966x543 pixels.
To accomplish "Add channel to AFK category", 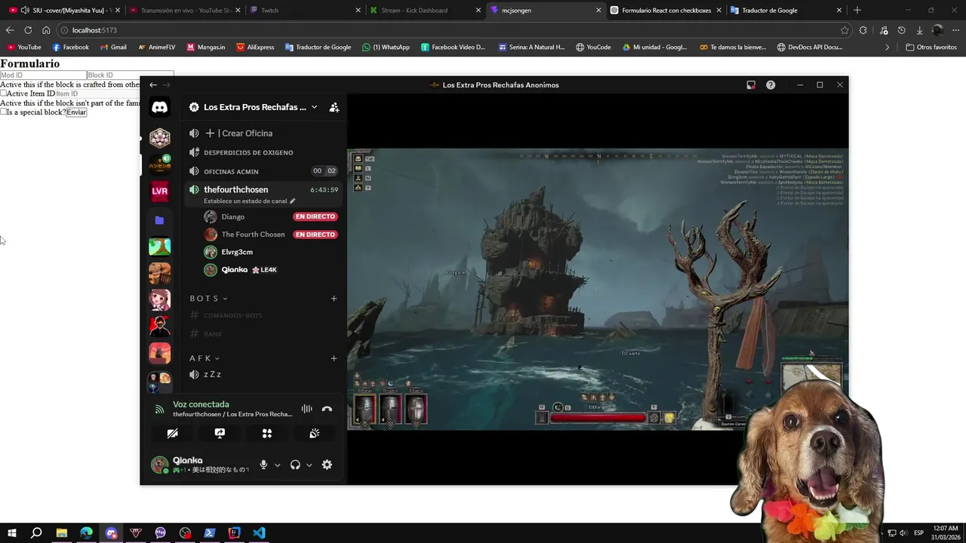I will pos(334,358).
